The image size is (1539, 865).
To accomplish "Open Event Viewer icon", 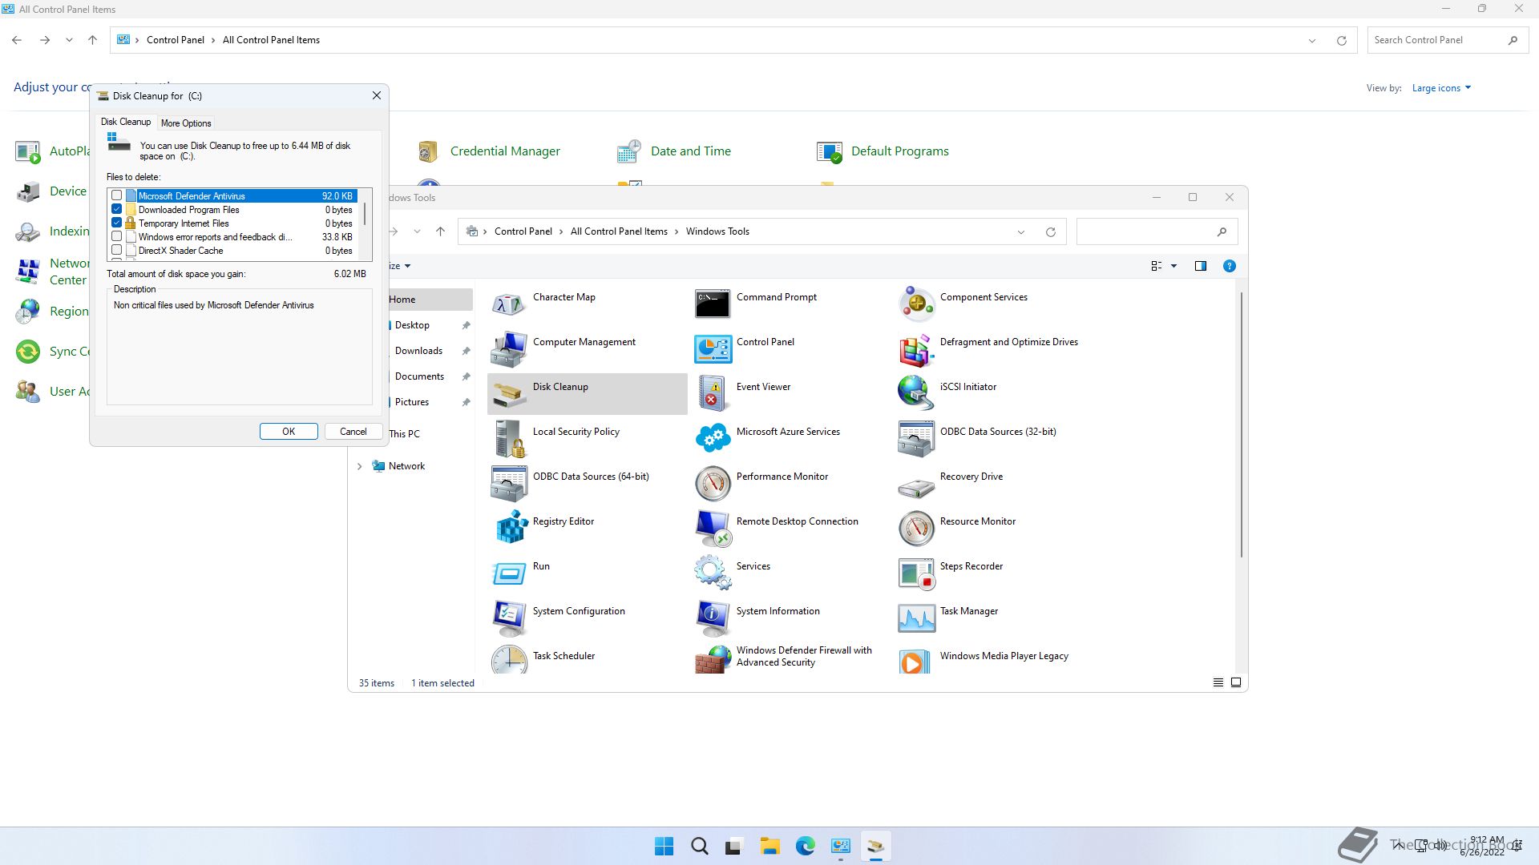I will pos(713,394).
